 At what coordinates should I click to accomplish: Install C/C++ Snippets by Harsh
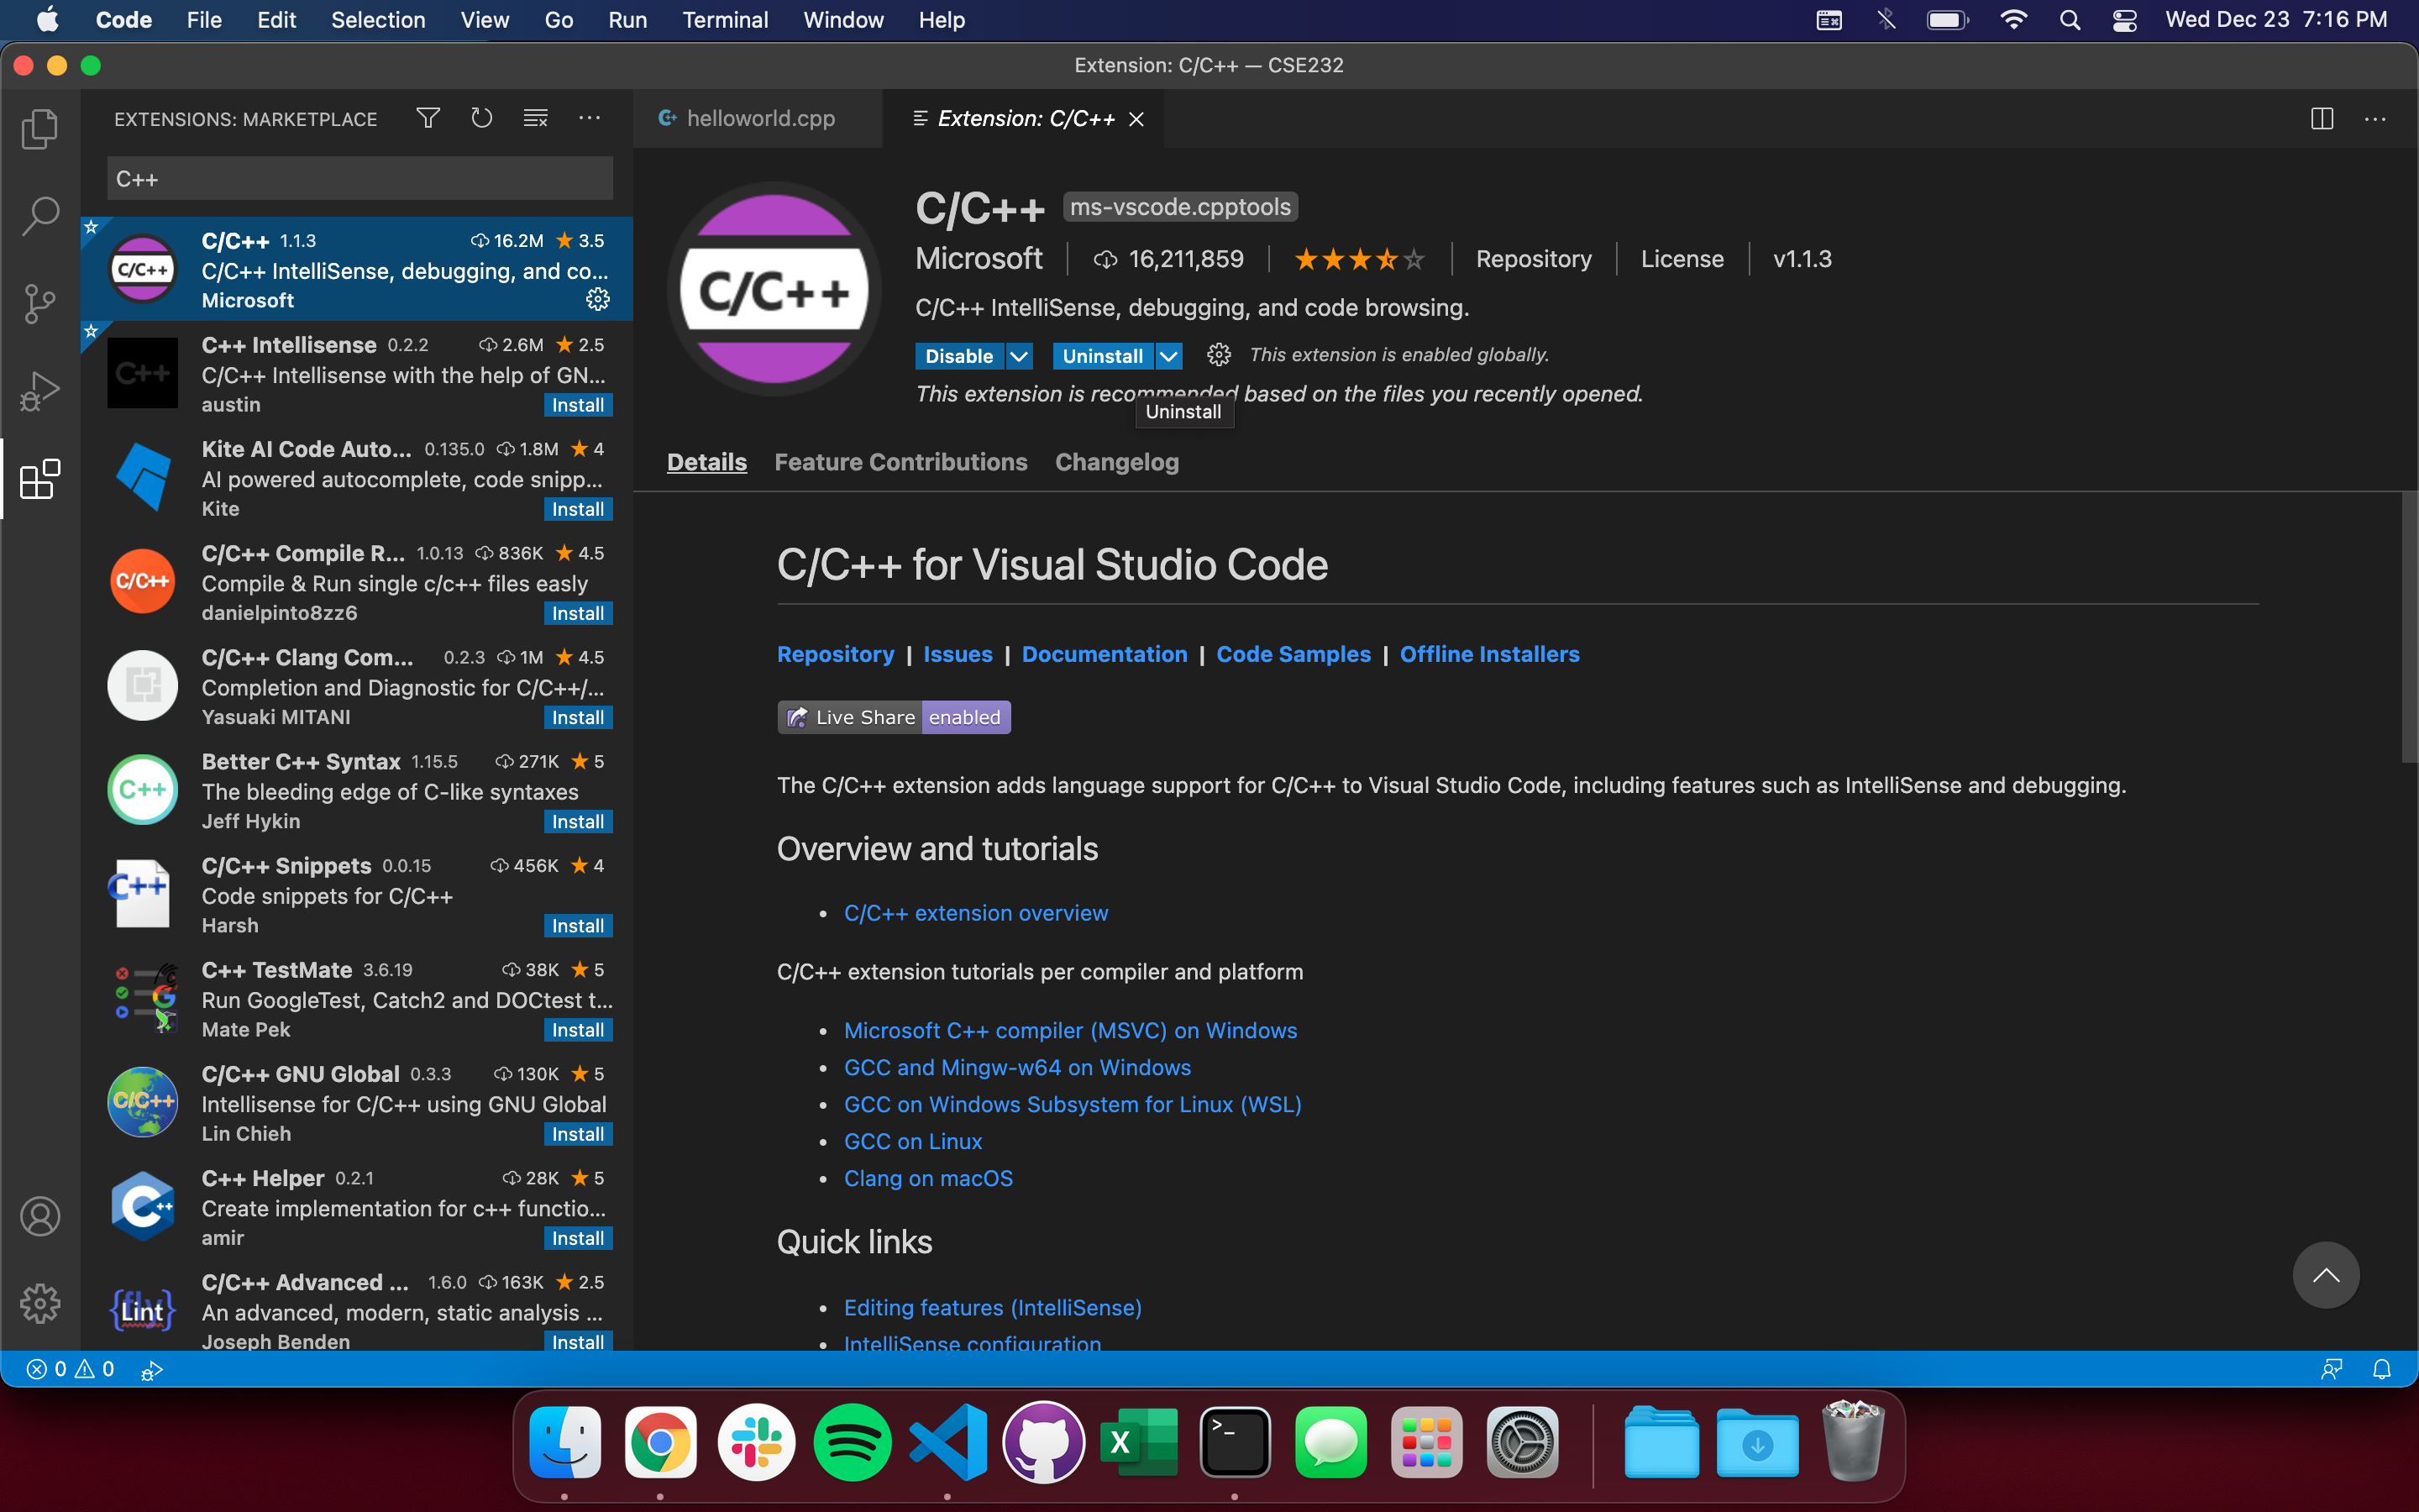click(x=578, y=925)
